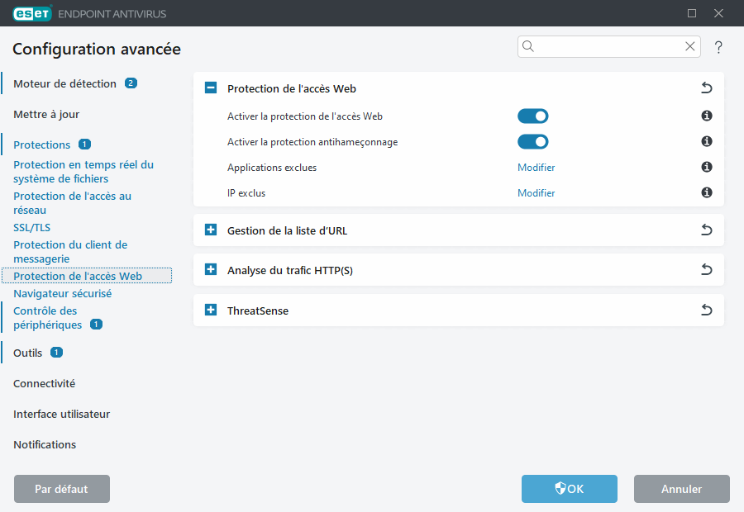The width and height of the screenshot is (744, 512).
Task: Click info icon beside anti-phishing protection
Action: click(707, 142)
